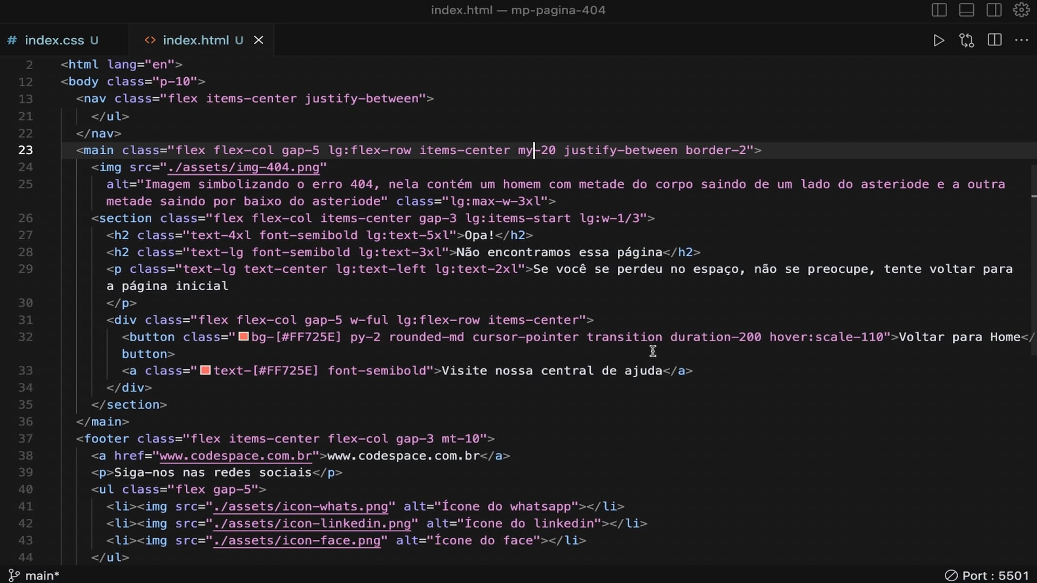The image size is (1037, 583).
Task: Click the "Ícone do whatsapp" alt text
Action: 507,506
